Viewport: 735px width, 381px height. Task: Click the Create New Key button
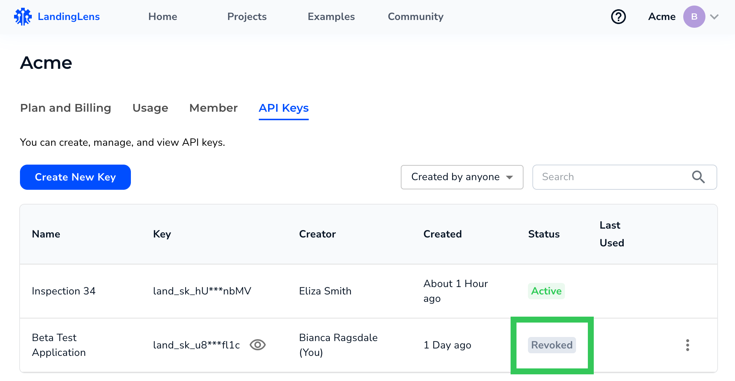75,177
